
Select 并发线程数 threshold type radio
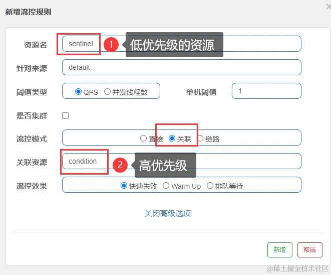[107, 92]
